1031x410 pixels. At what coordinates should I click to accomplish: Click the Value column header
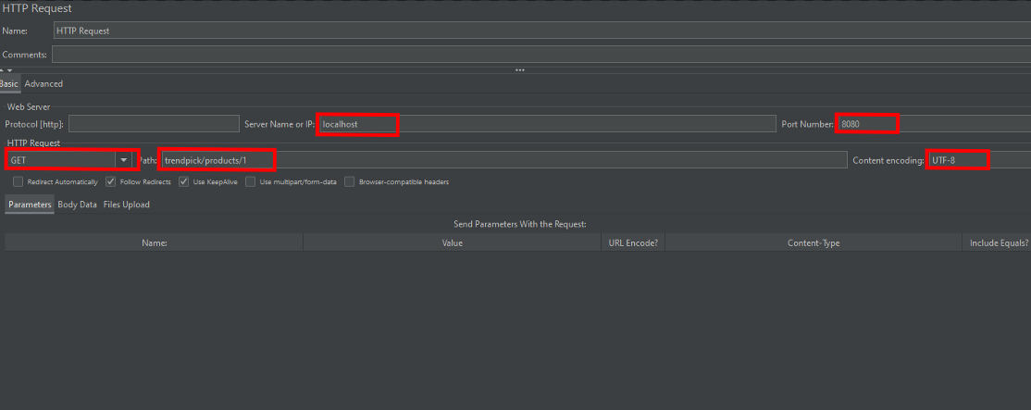coord(452,243)
